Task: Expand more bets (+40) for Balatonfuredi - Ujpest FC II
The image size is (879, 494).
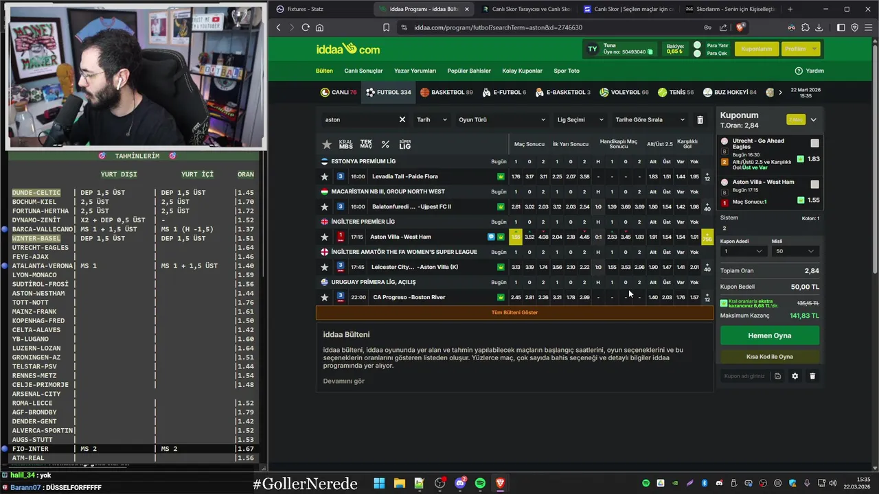Action: pos(707,207)
